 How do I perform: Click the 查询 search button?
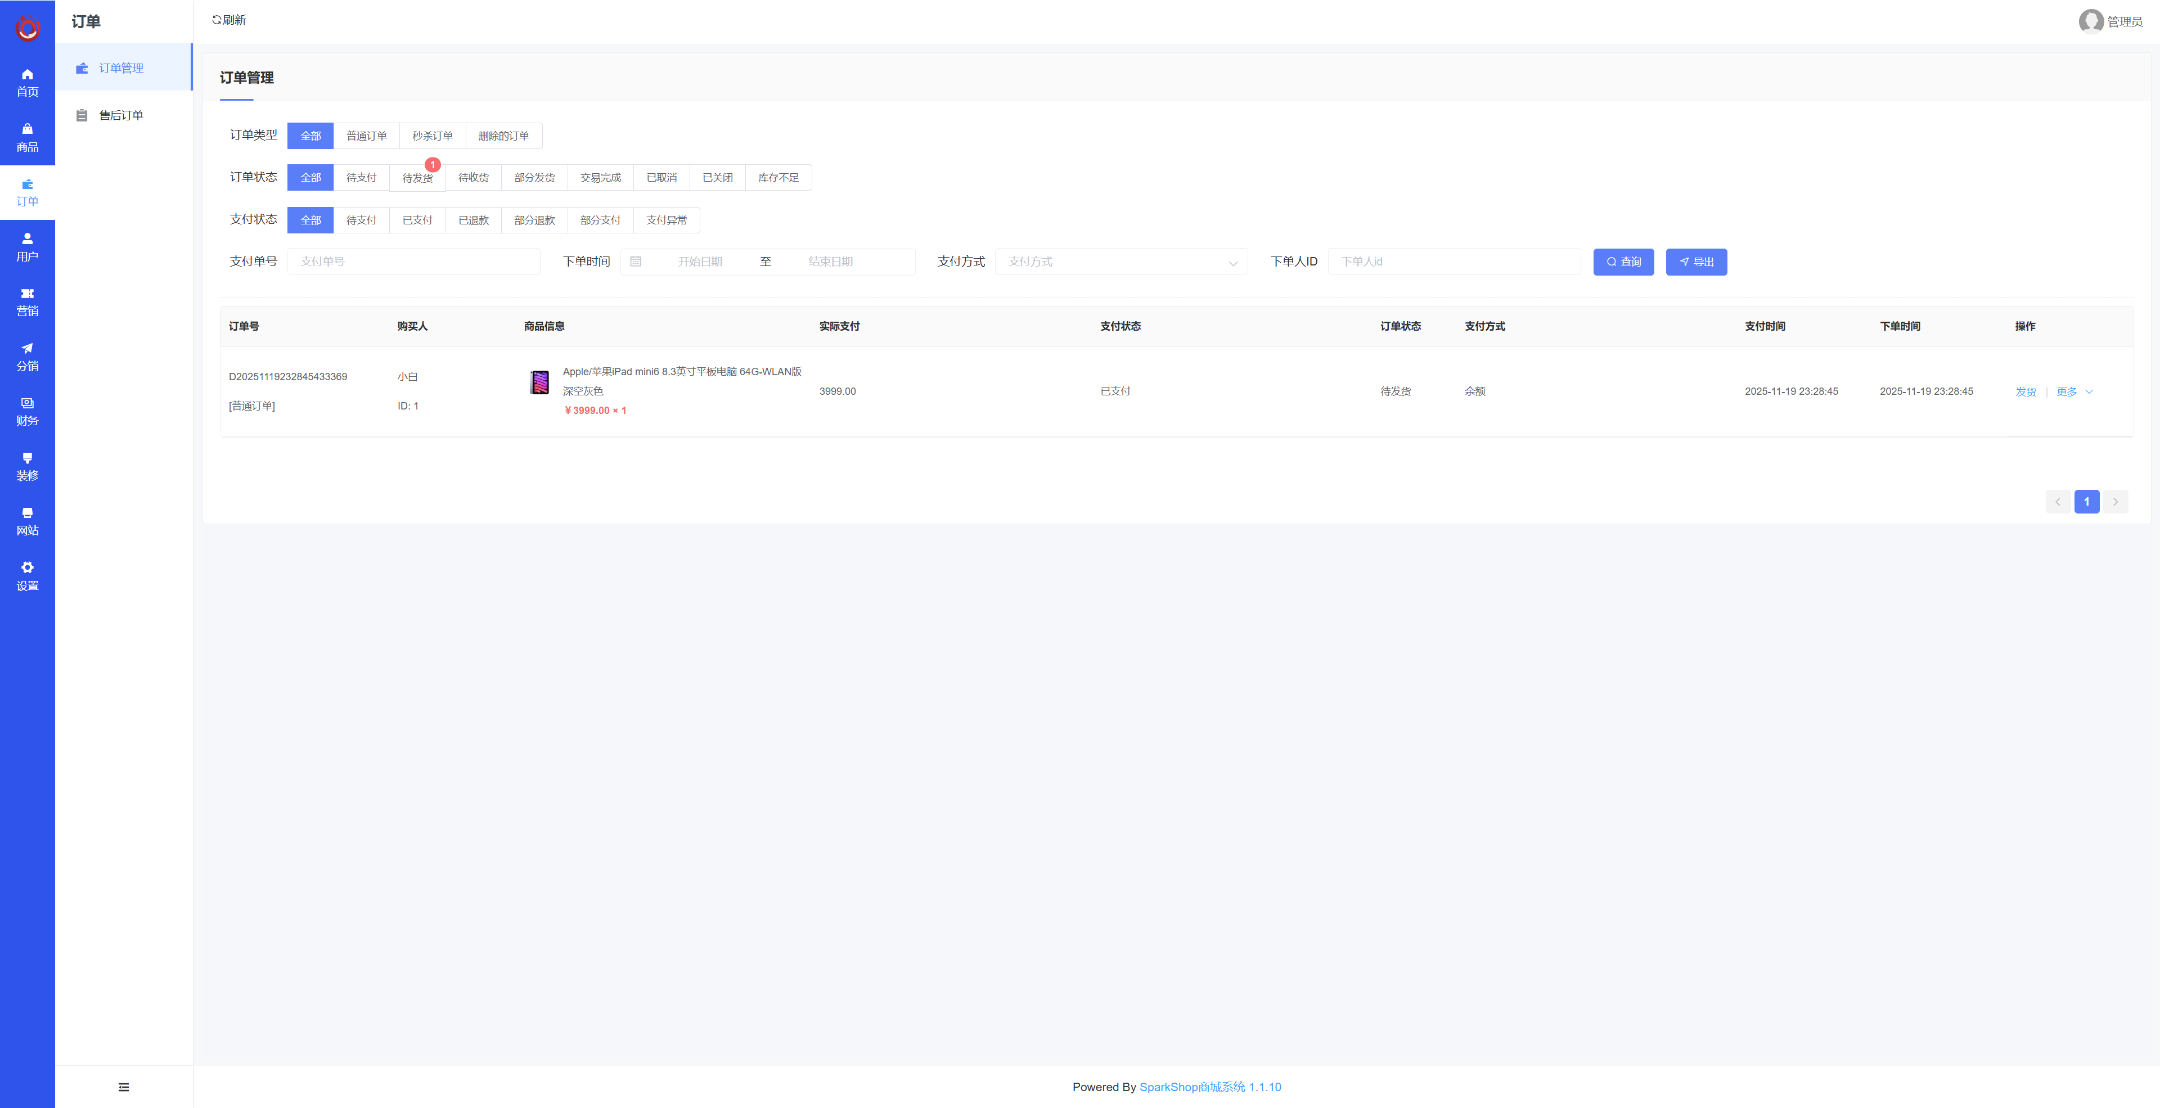pos(1622,262)
